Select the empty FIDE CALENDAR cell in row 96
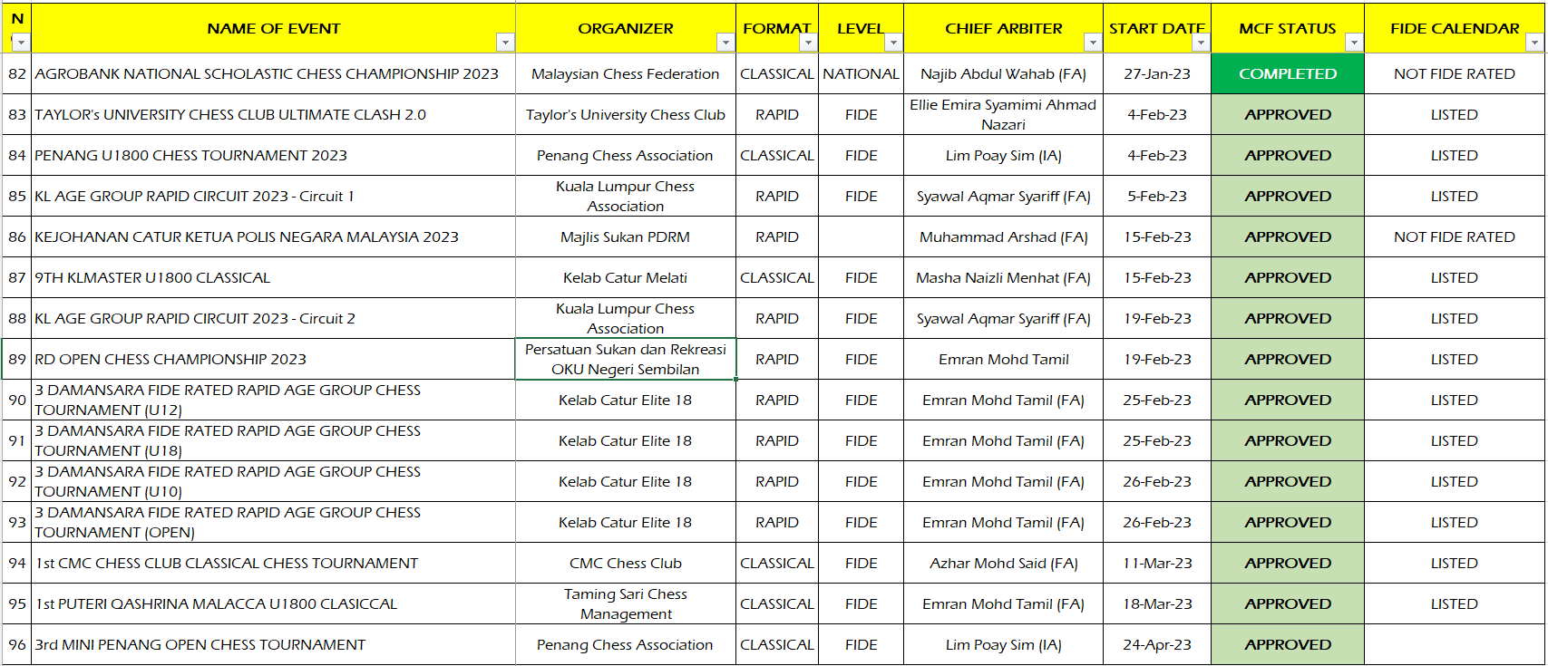The width and height of the screenshot is (1548, 666). [x=1454, y=645]
